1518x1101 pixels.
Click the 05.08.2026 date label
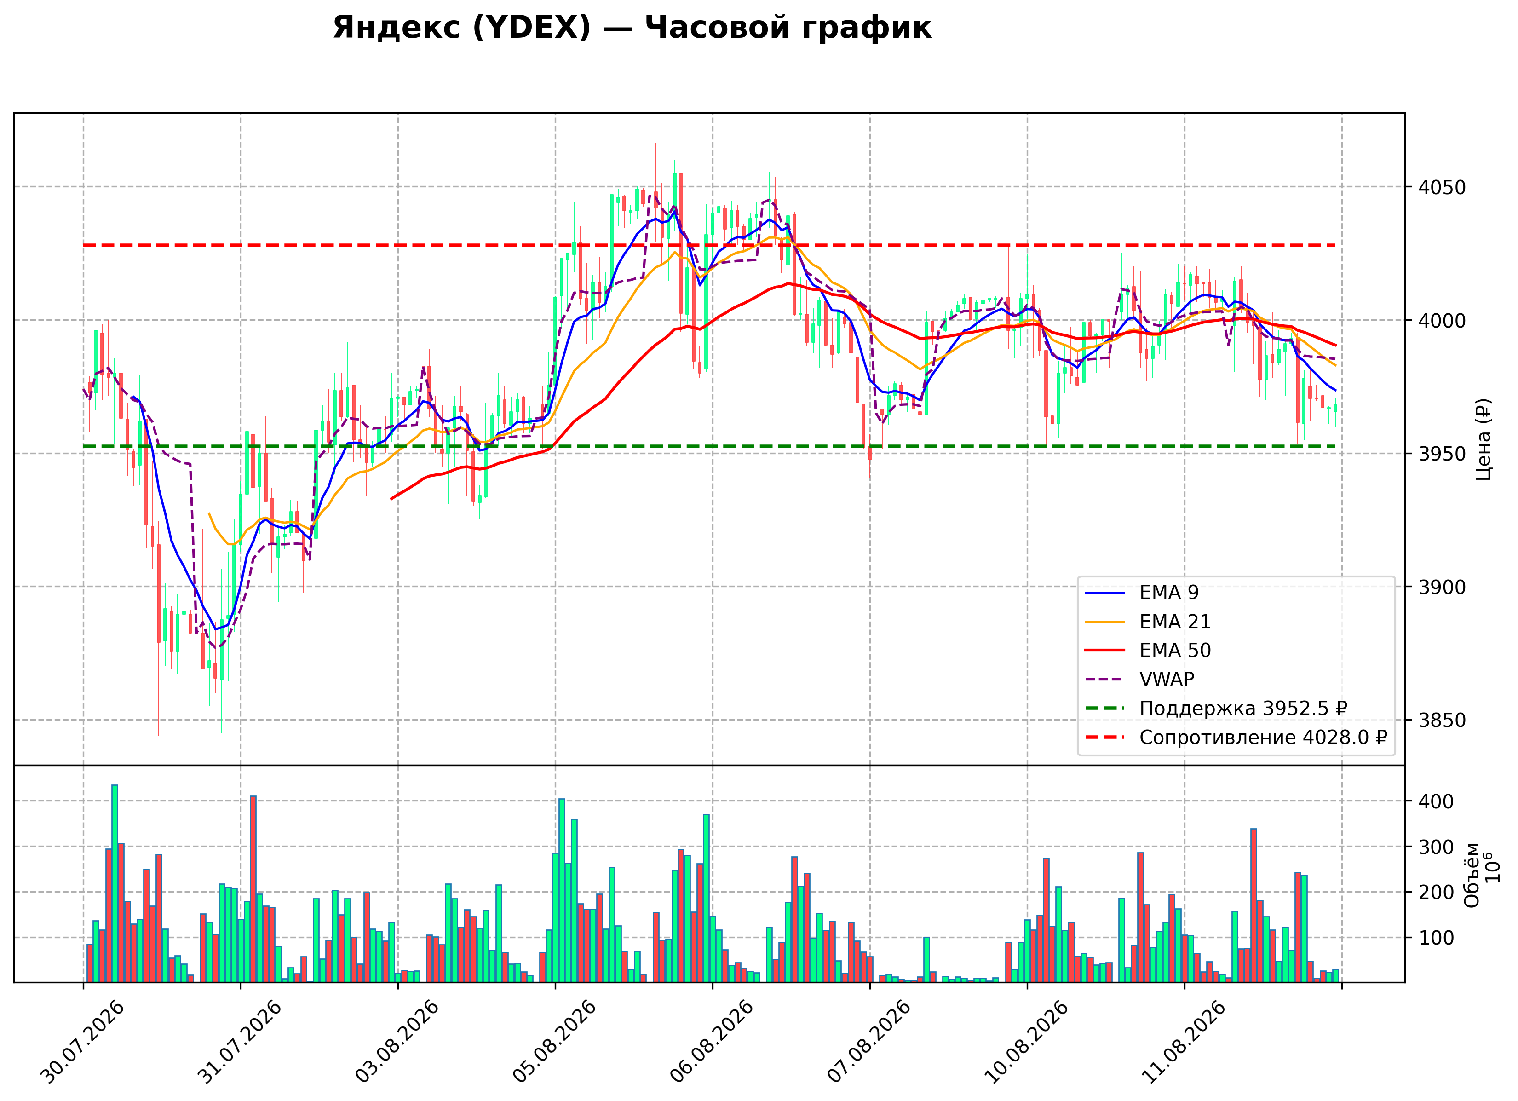click(x=555, y=1042)
